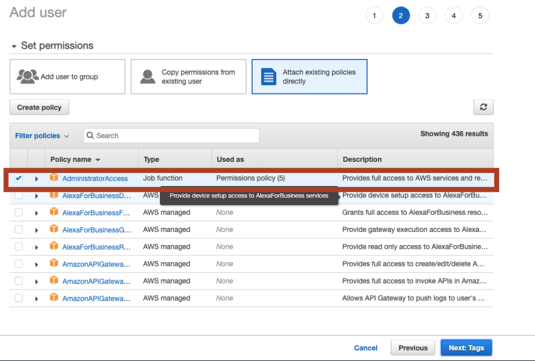Viewport: 535px width, 361px height.
Task: Expand the AdministratorAccess row details
Action: [37, 179]
